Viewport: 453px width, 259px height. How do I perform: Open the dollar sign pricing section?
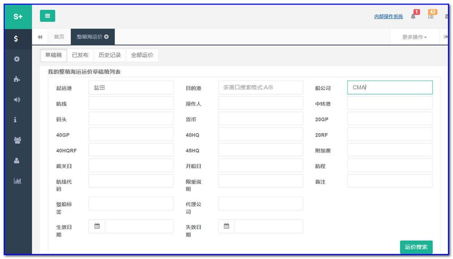[16, 38]
